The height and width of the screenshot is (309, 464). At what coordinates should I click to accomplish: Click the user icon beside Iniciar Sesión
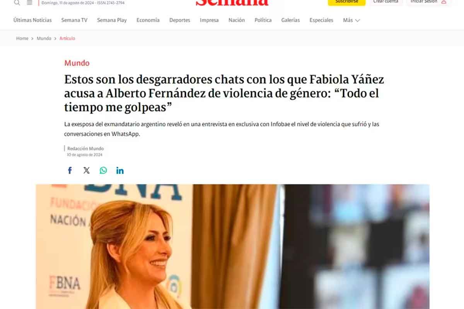point(444,2)
